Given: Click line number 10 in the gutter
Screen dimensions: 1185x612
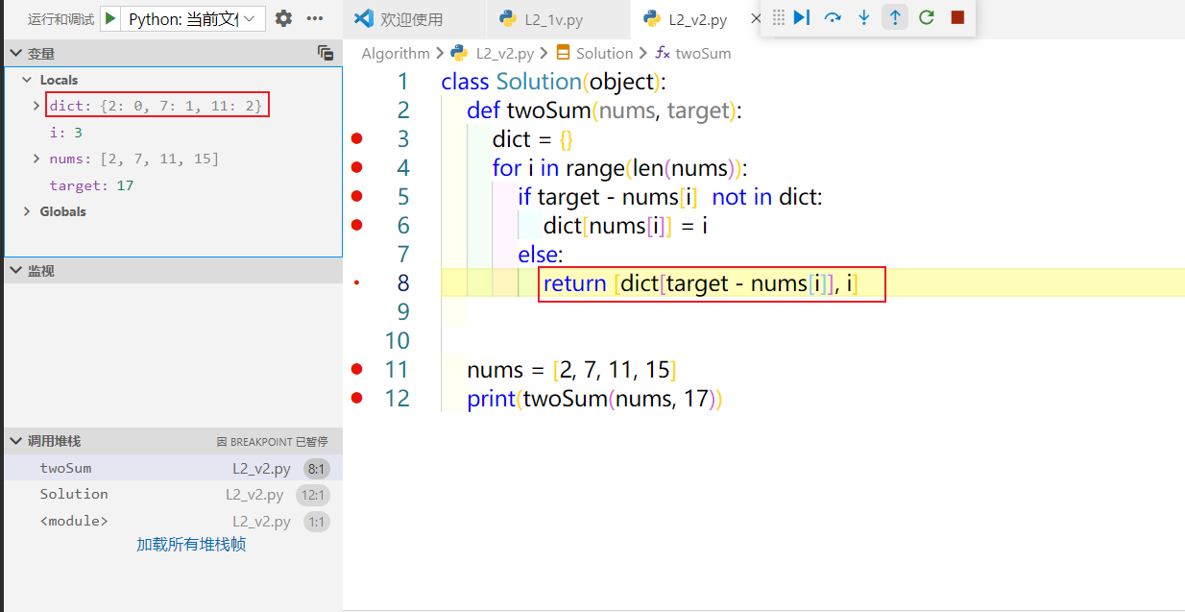Looking at the screenshot, I should tap(398, 340).
